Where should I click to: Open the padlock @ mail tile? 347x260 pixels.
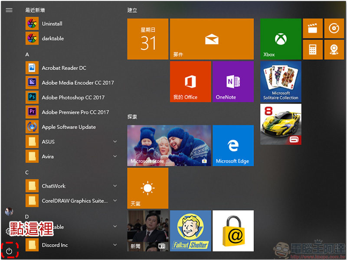pyautogui.click(x=233, y=231)
